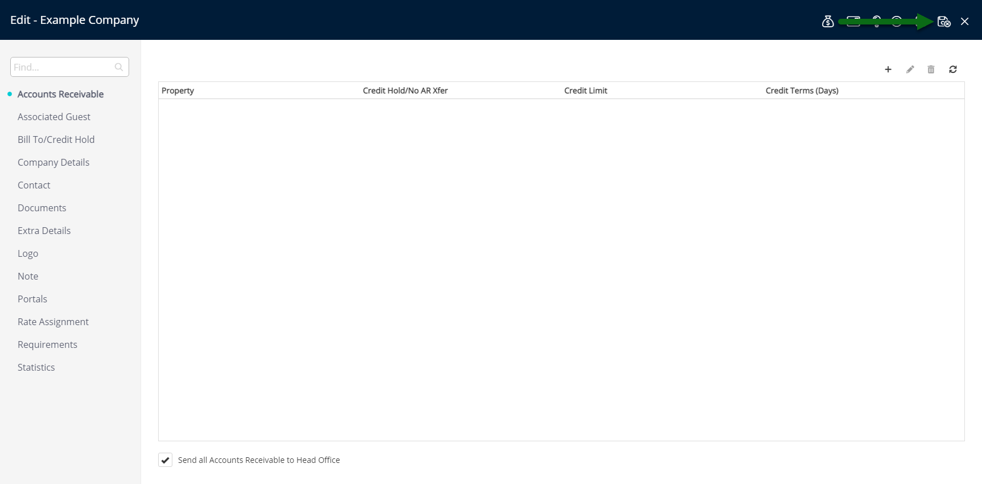Open the Rate Assignment section
This screenshot has height=484, width=982.
coord(53,322)
